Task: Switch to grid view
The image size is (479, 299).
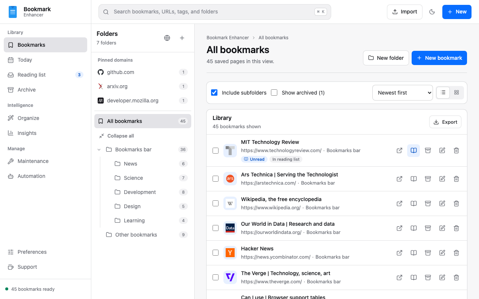Action: click(x=457, y=92)
